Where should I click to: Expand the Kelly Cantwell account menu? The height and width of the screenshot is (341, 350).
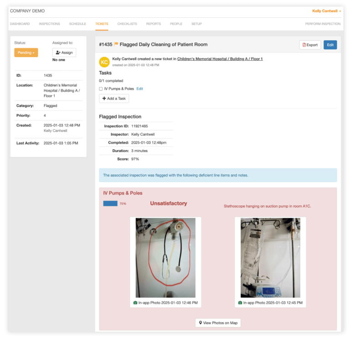tap(326, 11)
